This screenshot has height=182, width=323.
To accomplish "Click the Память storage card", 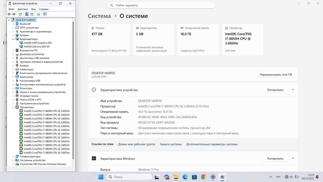I will click(x=109, y=39).
